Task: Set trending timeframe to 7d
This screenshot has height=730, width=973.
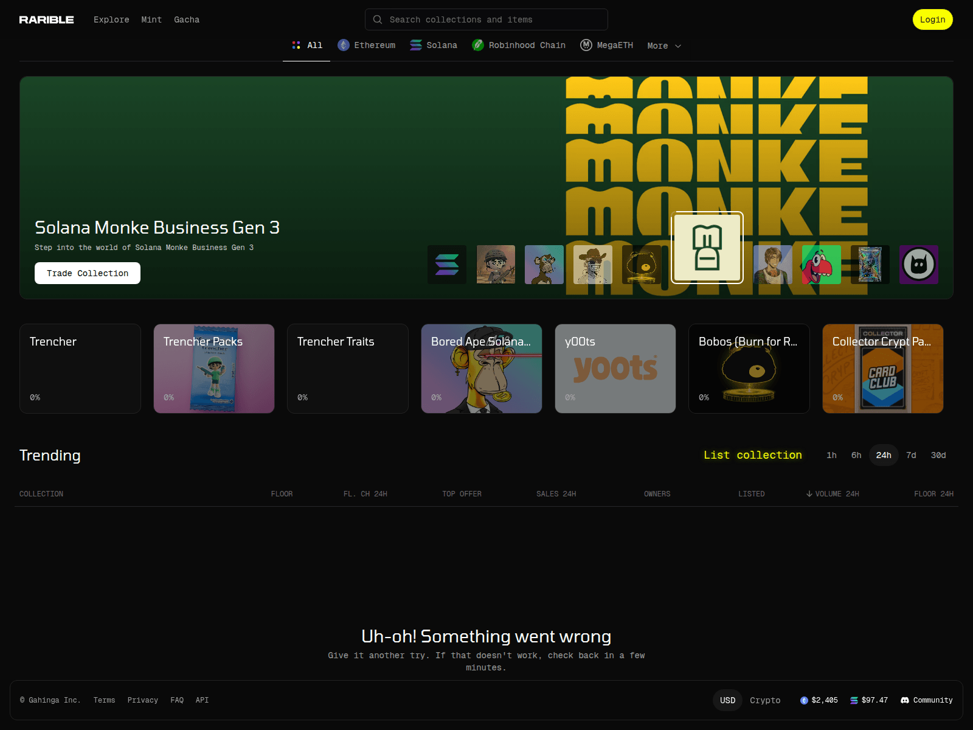Action: [x=911, y=455]
